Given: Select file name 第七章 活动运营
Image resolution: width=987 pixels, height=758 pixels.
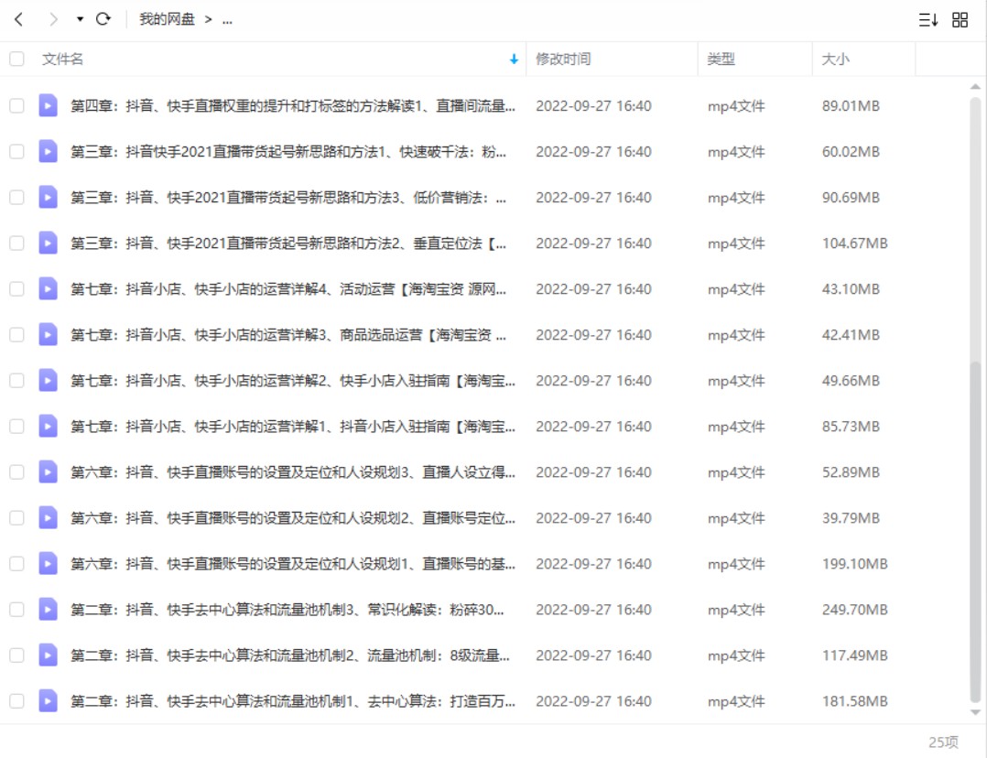Looking at the screenshot, I should click(x=288, y=289).
